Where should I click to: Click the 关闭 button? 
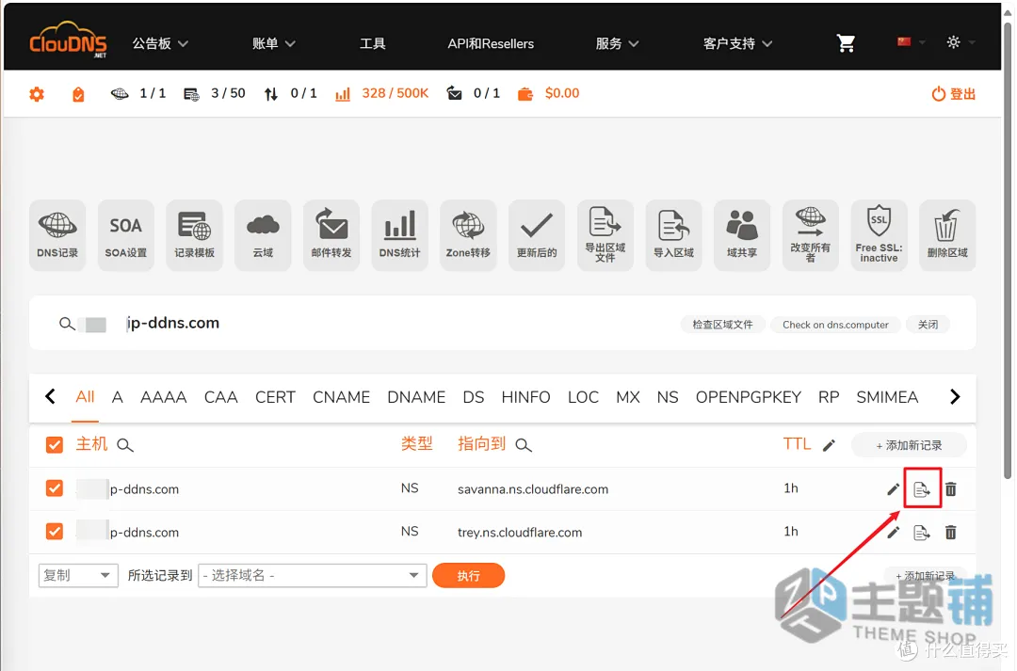click(x=928, y=324)
